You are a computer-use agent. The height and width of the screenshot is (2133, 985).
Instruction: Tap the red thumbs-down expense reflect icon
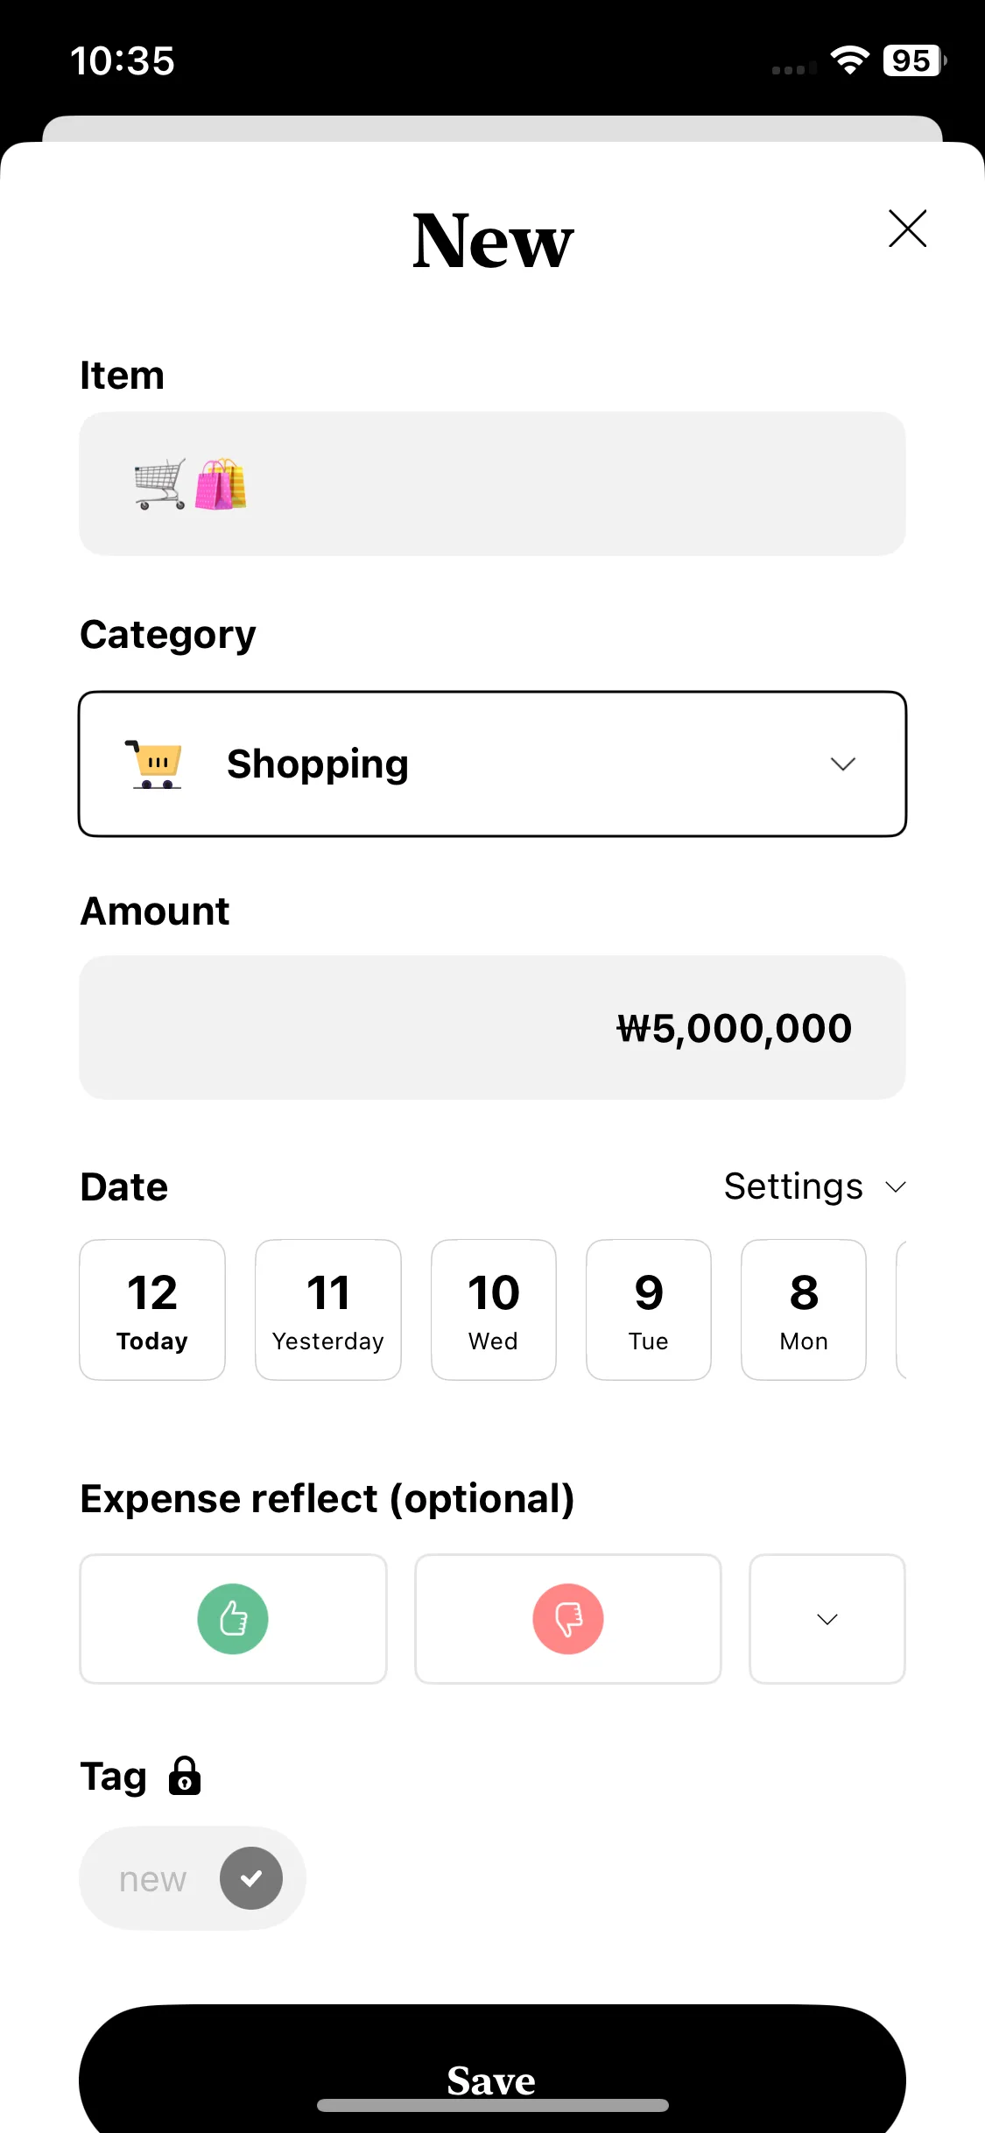point(568,1619)
